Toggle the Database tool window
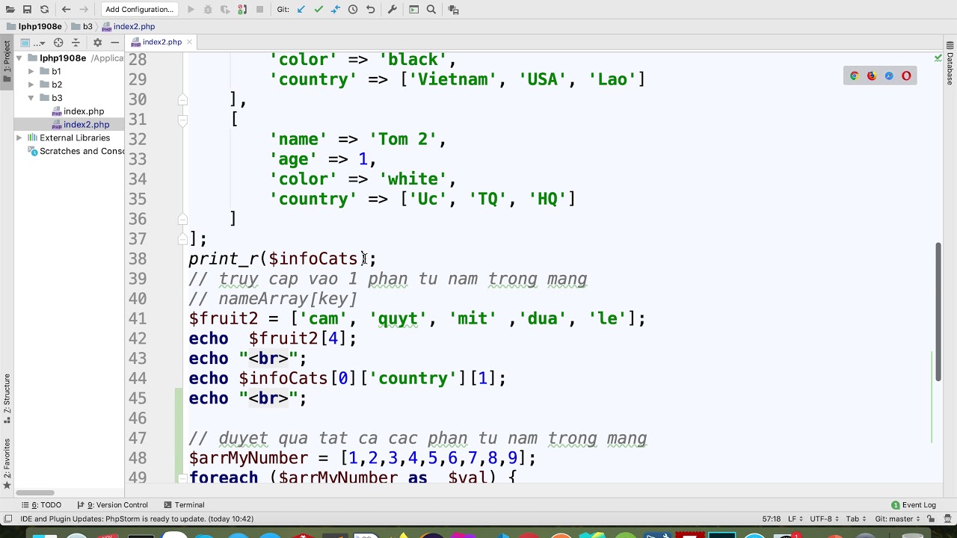The width and height of the screenshot is (957, 538). click(950, 64)
